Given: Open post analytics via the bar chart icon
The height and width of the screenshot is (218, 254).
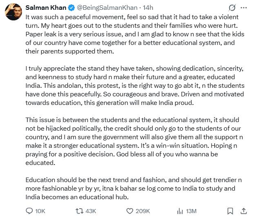Looking at the screenshot, I should 180,211.
